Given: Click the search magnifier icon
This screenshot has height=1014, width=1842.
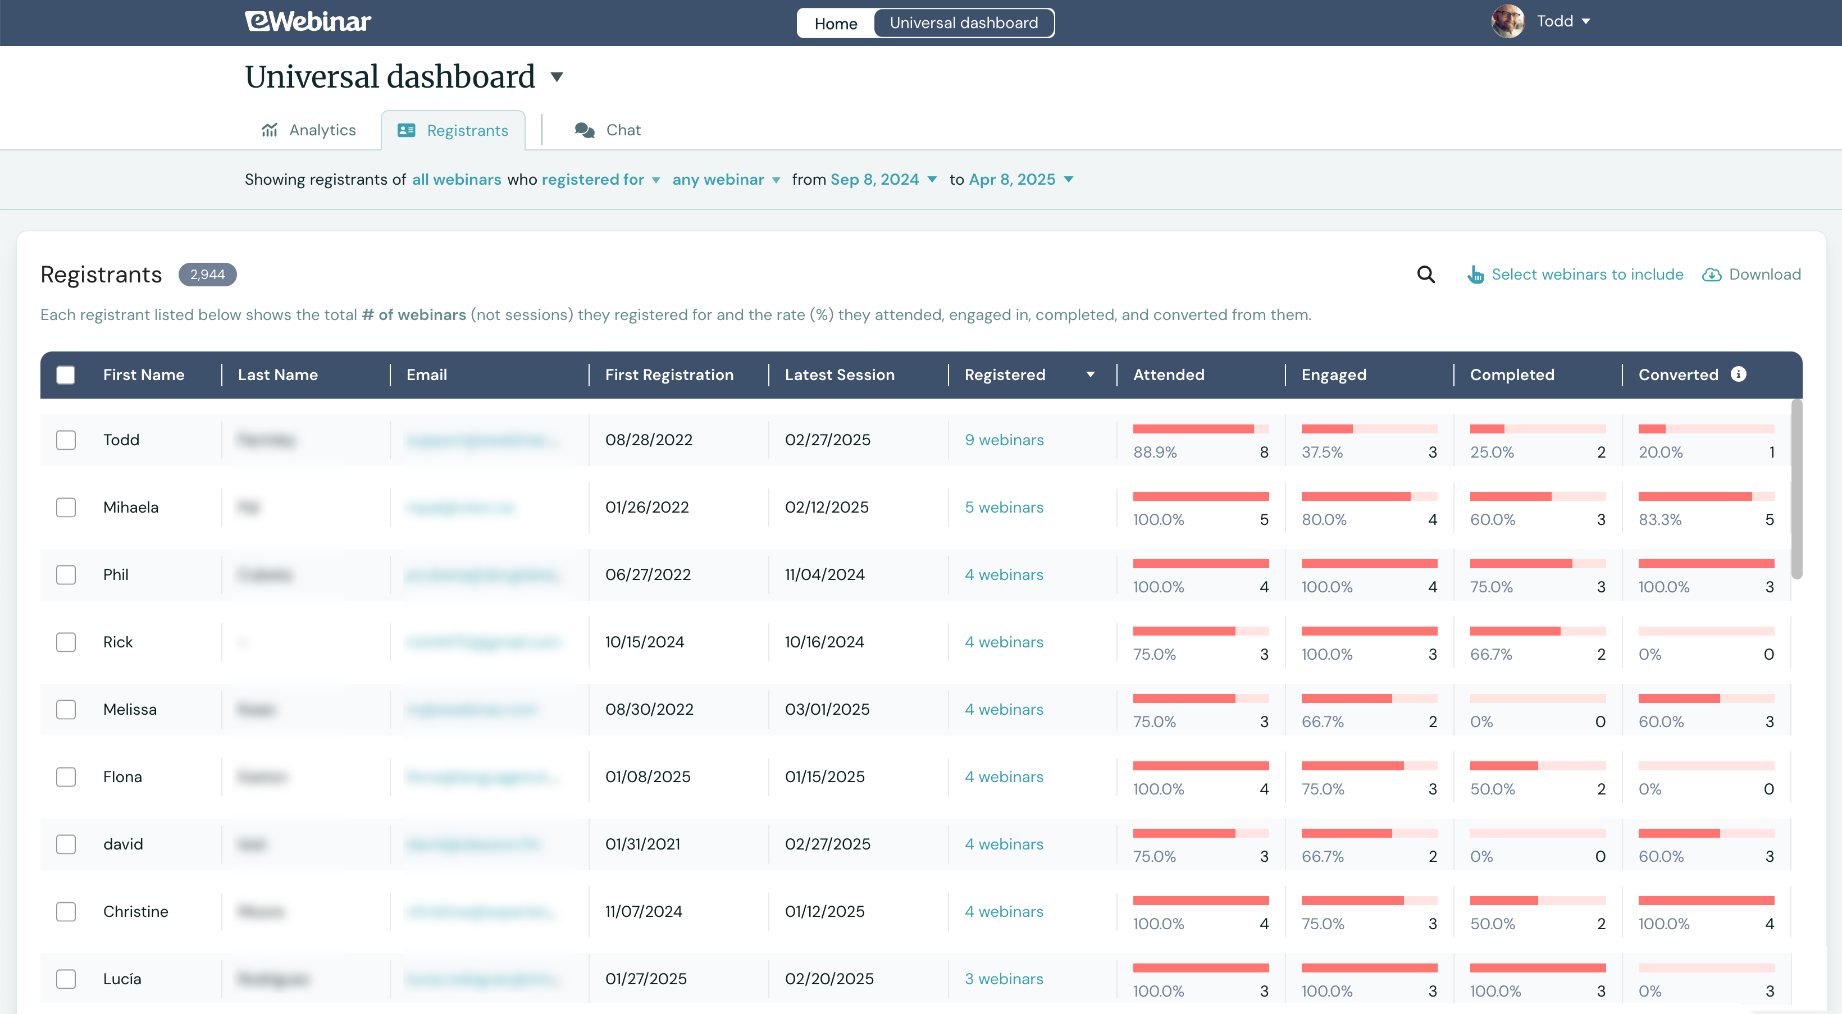Looking at the screenshot, I should pos(1425,275).
